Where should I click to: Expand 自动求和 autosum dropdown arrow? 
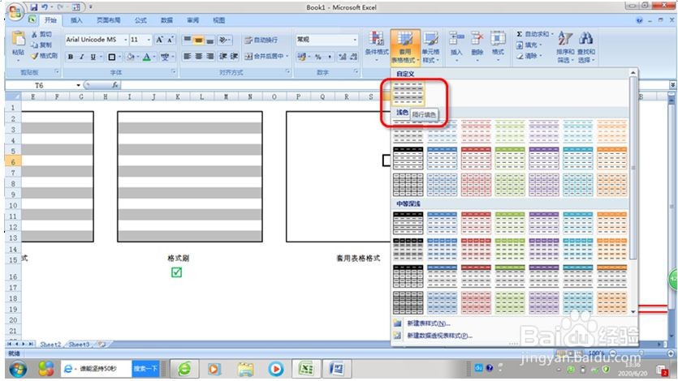point(552,34)
